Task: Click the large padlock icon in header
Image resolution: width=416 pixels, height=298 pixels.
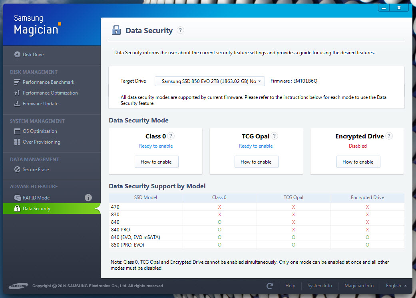Action: pos(116,30)
